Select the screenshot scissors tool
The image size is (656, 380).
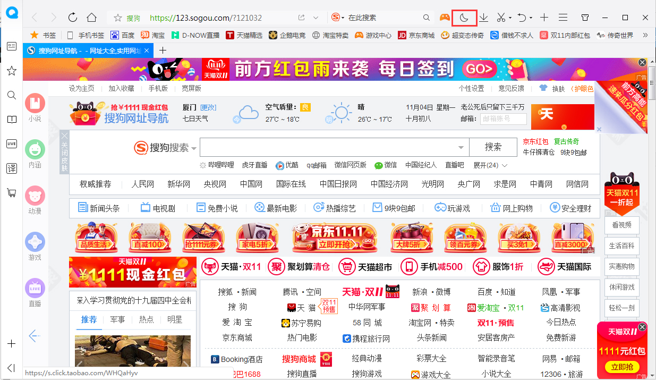tap(501, 17)
